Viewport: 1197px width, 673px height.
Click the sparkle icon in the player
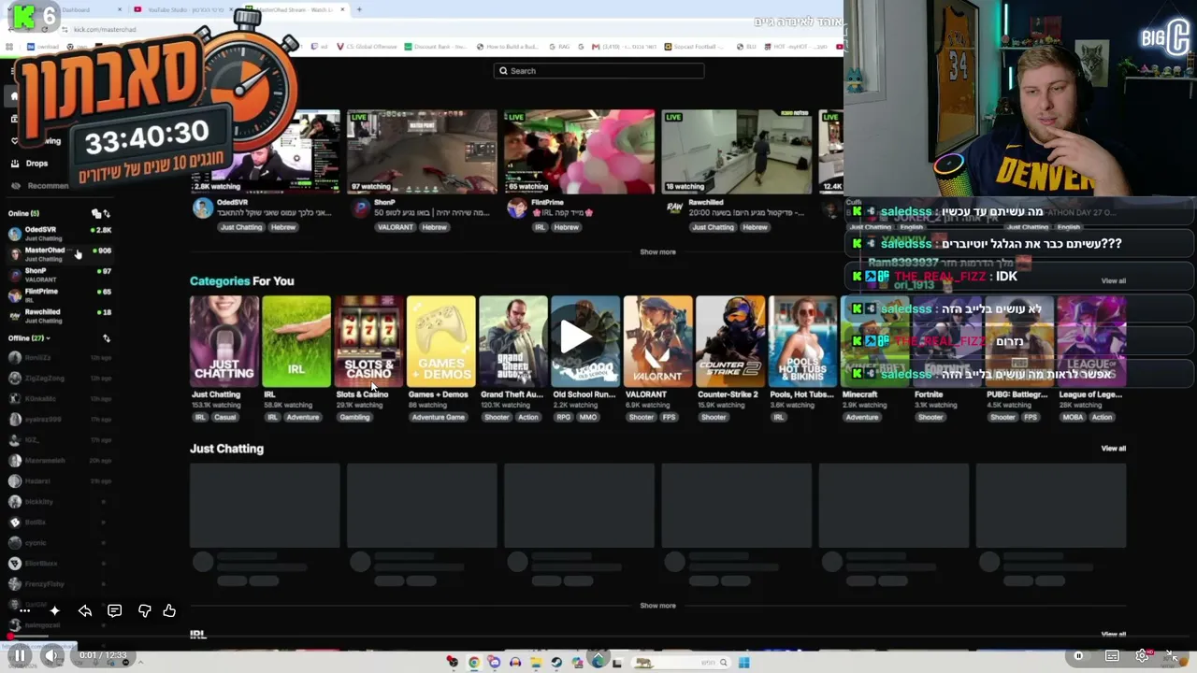[x=54, y=610]
